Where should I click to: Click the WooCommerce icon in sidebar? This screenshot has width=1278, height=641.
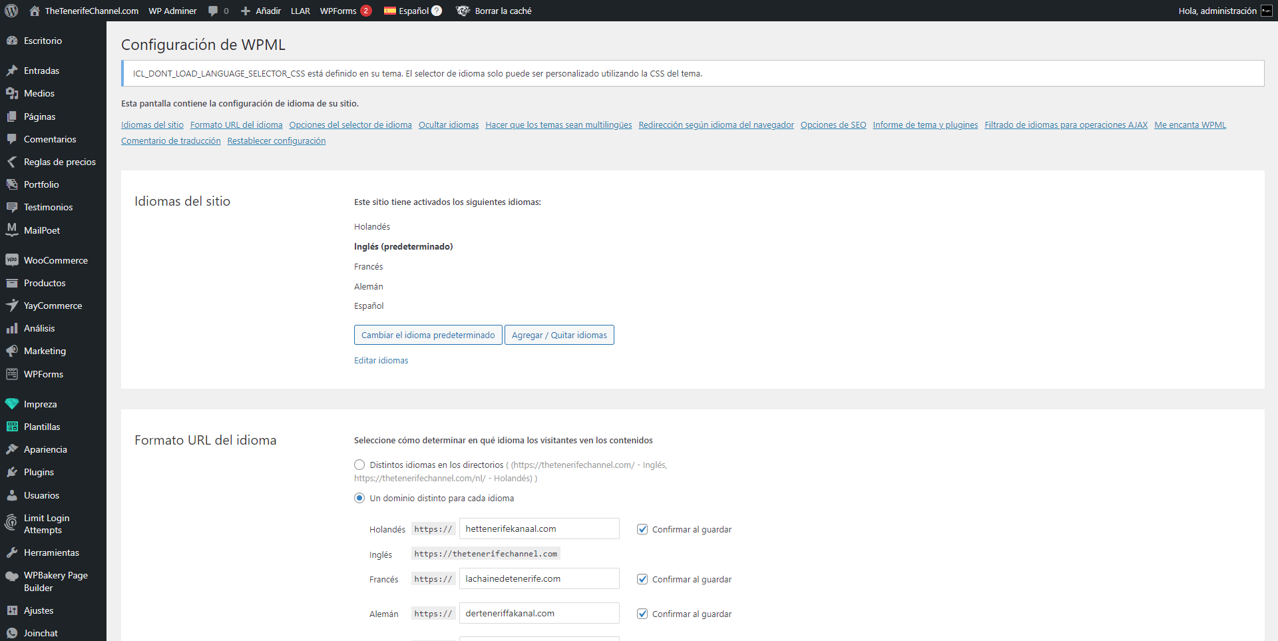click(12, 260)
